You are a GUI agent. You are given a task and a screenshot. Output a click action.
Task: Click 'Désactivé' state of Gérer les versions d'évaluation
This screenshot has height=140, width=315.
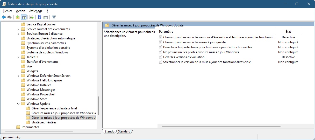click(x=288, y=57)
